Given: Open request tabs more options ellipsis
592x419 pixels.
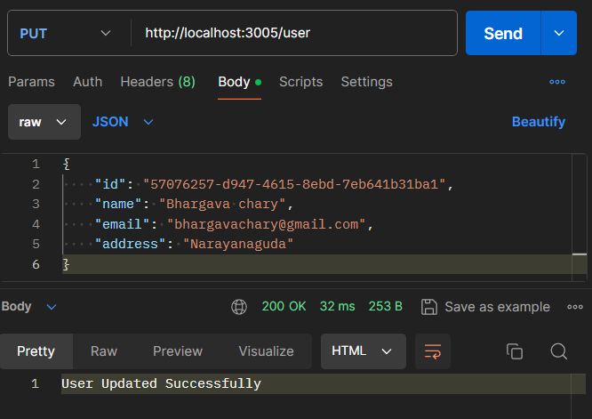Looking at the screenshot, I should [x=557, y=82].
